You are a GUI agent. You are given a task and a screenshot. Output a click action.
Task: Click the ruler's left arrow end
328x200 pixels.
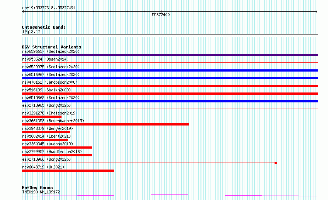[24, 12]
